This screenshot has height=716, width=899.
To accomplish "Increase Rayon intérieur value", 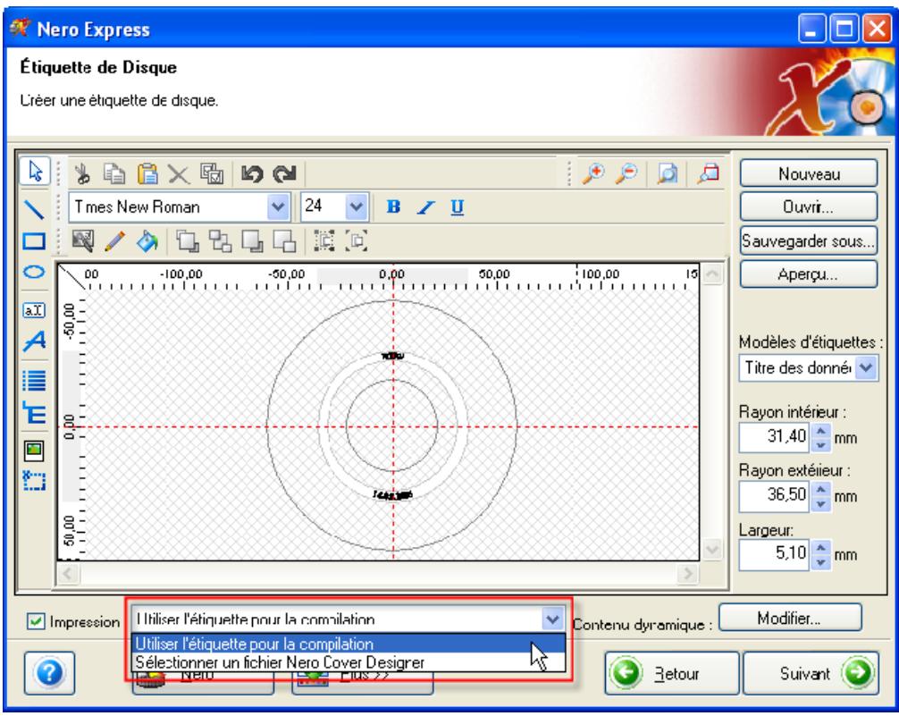I will click(x=821, y=430).
